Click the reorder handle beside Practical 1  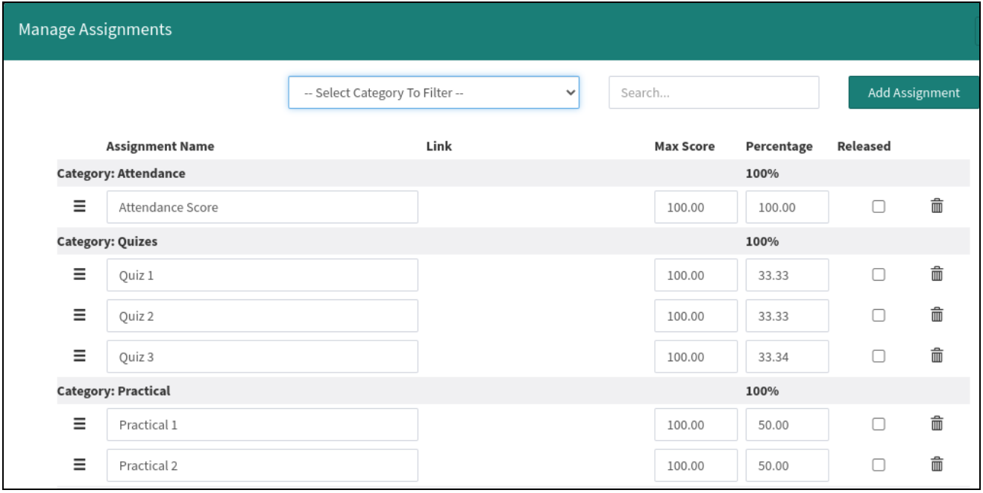pyautogui.click(x=79, y=424)
